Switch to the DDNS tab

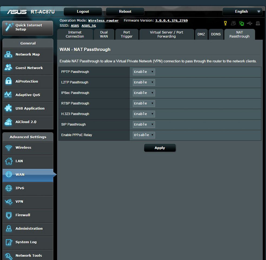pyautogui.click(x=216, y=34)
